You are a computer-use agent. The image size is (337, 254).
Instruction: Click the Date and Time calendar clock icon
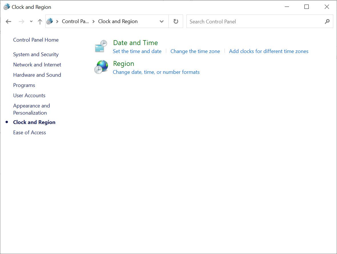tap(101, 46)
